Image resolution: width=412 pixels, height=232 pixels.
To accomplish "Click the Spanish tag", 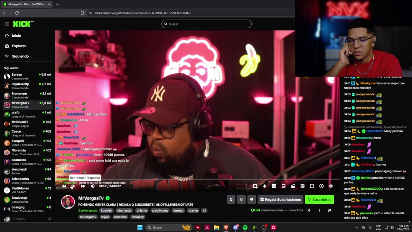I will tap(106, 210).
